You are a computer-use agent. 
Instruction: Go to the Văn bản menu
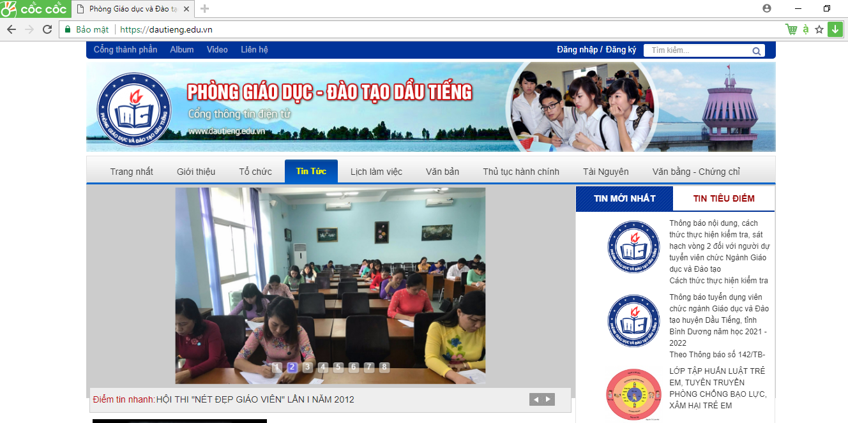tap(443, 172)
